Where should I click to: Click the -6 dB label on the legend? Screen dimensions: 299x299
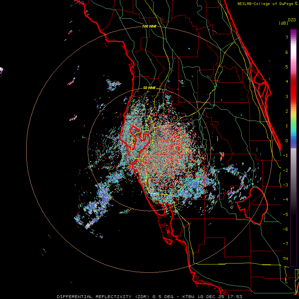point(285,229)
